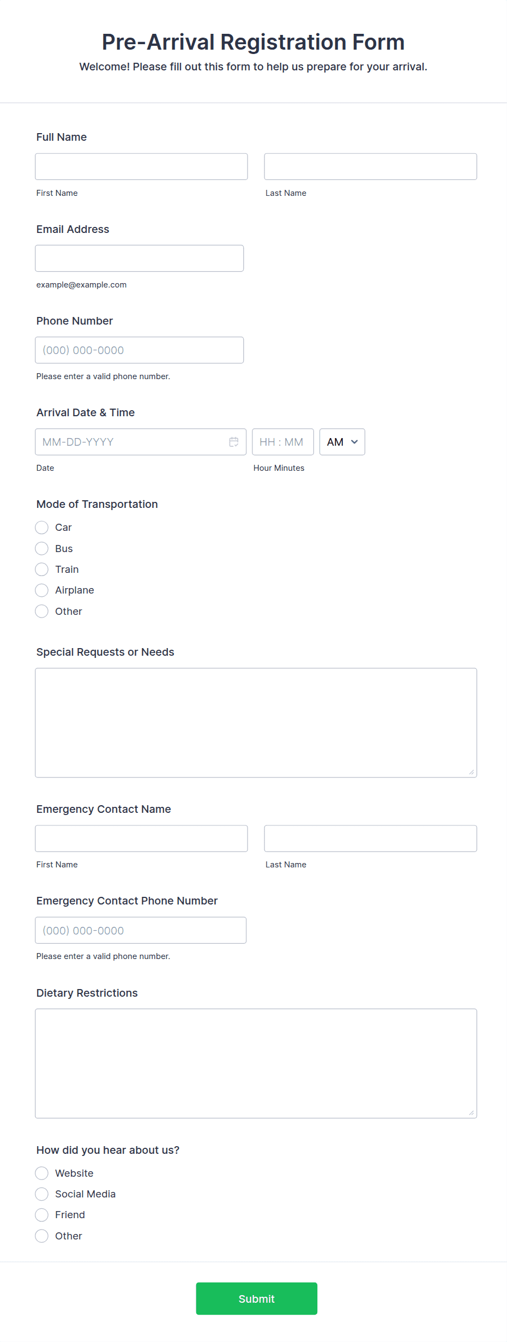This screenshot has width=507, height=1342.
Task: Focus the Email Address input
Action: (139, 258)
